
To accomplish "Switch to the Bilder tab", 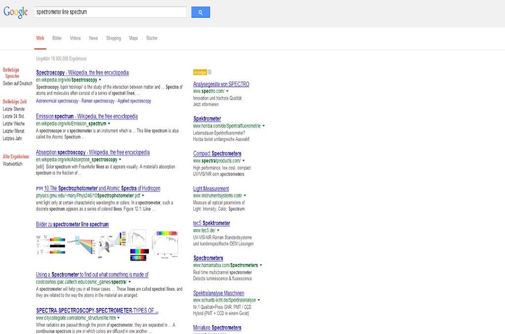I will 57,38.
